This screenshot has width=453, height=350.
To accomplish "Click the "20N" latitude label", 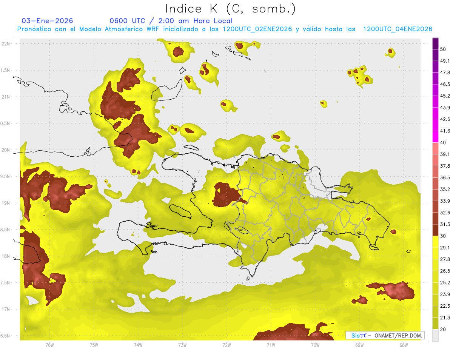I will pos(6,150).
